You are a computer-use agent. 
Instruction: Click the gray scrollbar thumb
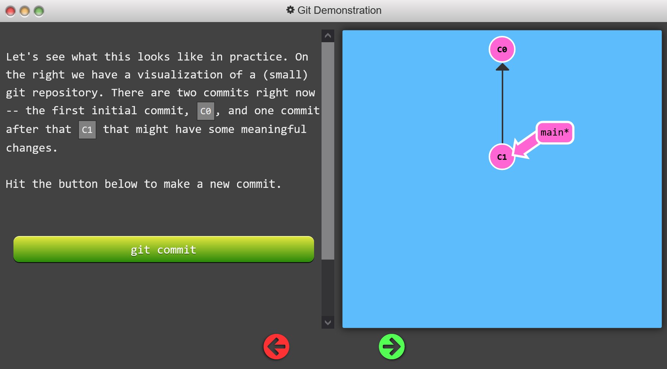point(328,149)
